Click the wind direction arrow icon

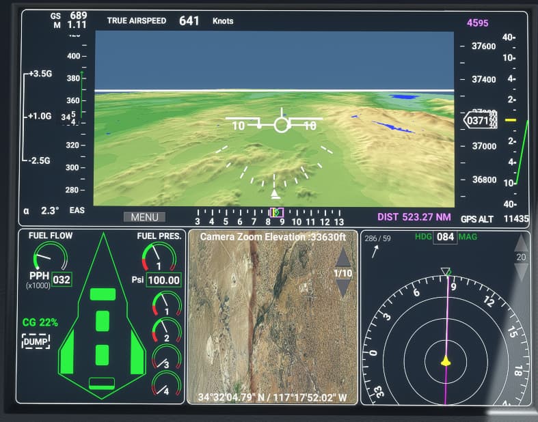375,251
